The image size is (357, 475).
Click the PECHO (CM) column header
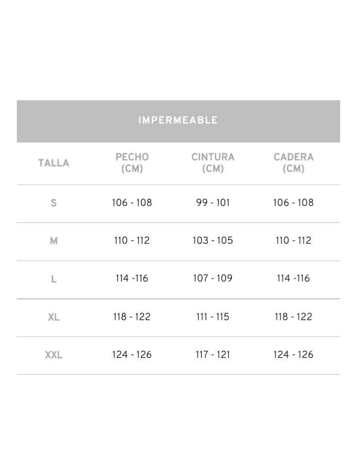click(132, 163)
